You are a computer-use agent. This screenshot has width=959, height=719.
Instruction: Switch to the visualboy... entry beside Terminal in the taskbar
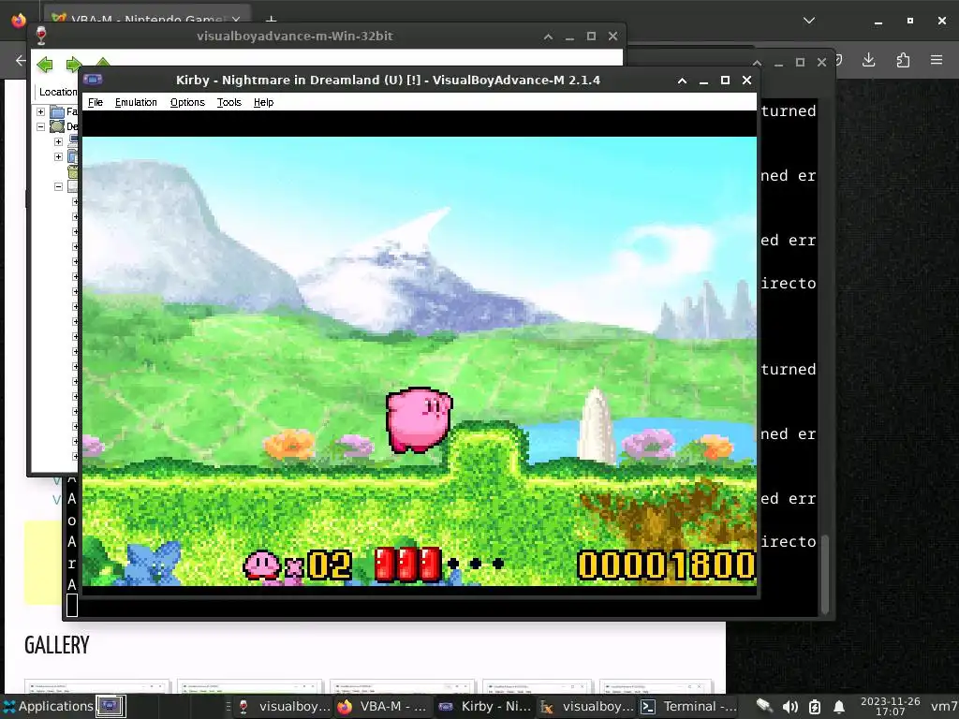[x=588, y=706]
